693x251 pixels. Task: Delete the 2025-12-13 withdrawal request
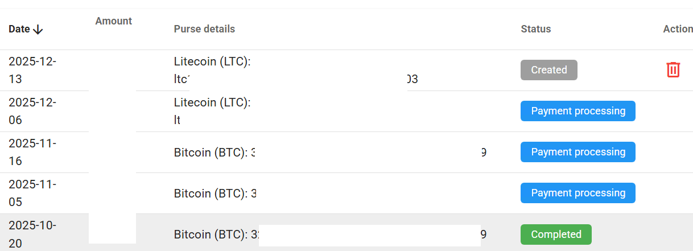tap(673, 70)
